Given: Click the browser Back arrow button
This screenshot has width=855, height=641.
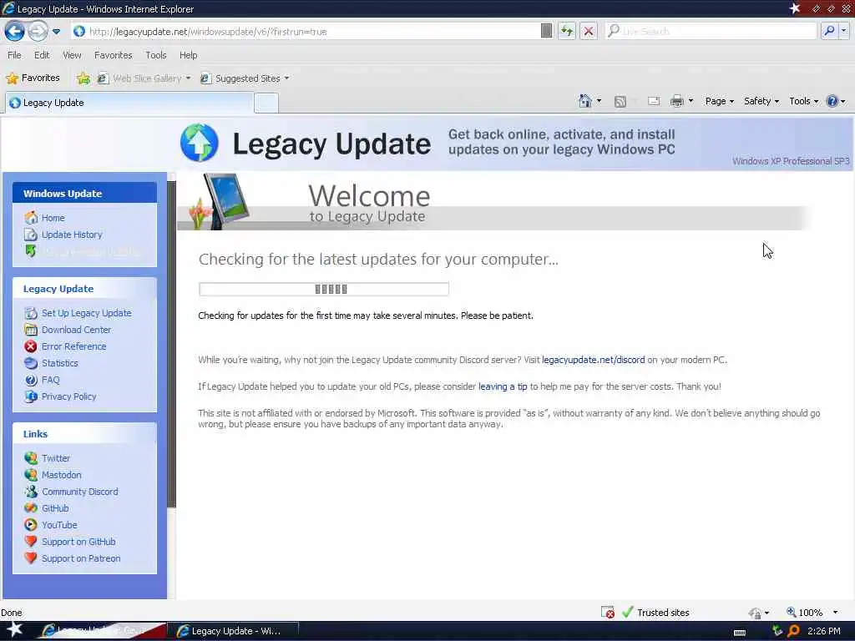Looking at the screenshot, I should (15, 31).
